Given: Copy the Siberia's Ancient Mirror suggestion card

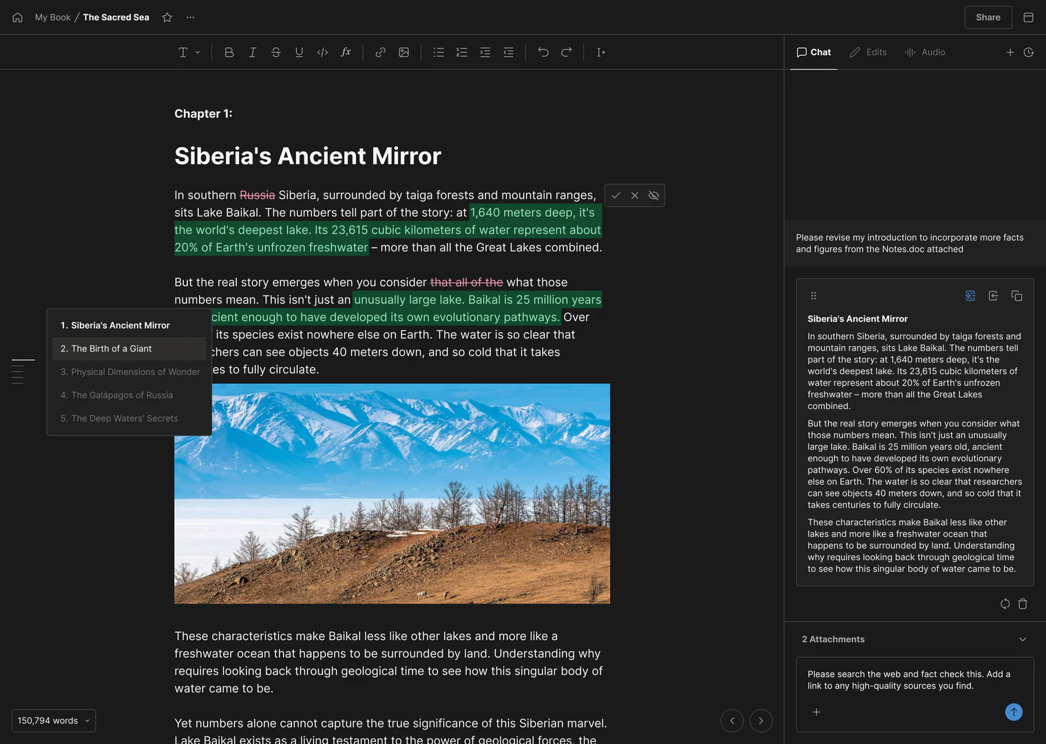Looking at the screenshot, I should [1017, 296].
